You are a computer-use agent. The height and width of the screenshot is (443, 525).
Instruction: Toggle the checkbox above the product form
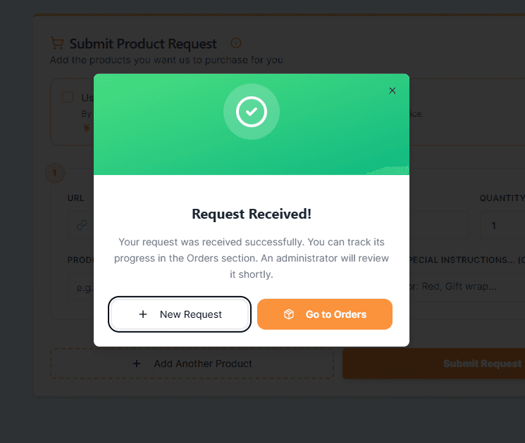68,97
